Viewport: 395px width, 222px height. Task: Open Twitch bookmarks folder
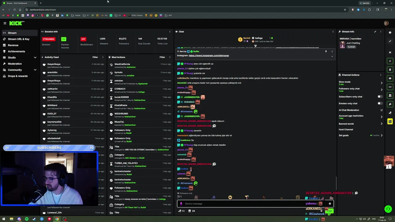[x=76, y=15]
